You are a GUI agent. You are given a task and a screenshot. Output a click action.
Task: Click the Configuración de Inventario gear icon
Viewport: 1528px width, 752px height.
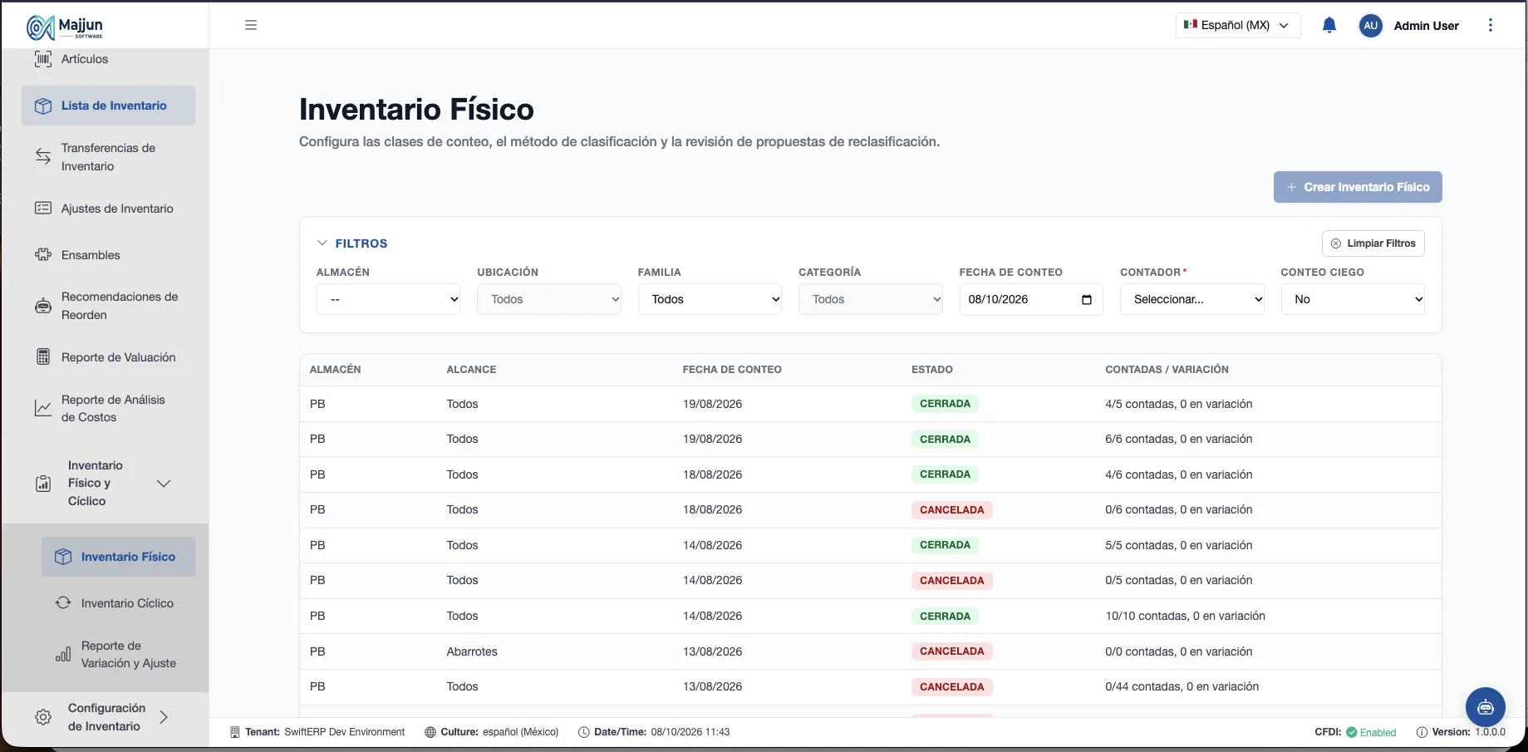[x=43, y=717]
